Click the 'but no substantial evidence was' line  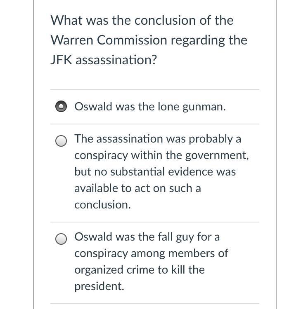point(155,172)
